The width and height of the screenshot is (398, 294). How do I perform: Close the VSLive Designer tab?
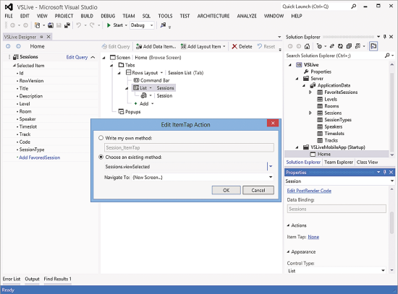pyautogui.click(x=48, y=37)
